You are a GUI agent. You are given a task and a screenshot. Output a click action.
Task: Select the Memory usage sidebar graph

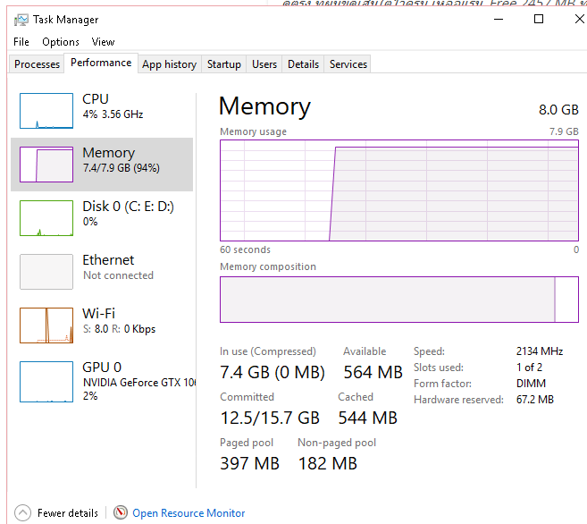[46, 165]
